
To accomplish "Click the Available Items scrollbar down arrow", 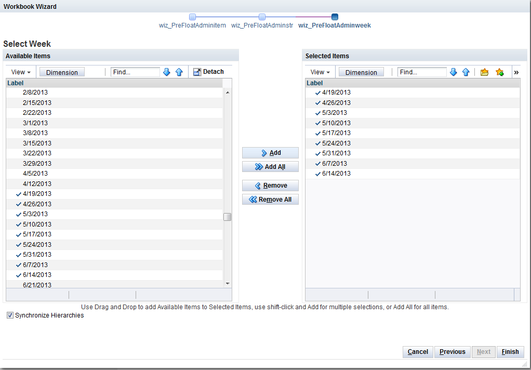I will [x=228, y=283].
